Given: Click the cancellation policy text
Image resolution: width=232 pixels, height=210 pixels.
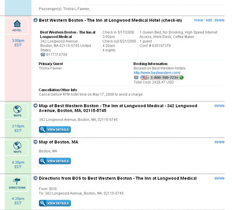Looking at the screenshot, I should [x=90, y=95].
